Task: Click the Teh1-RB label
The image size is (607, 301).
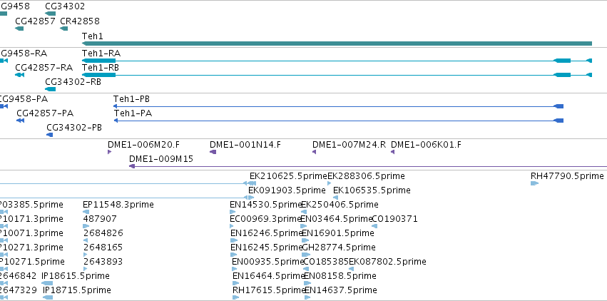Action: pyautogui.click(x=101, y=68)
